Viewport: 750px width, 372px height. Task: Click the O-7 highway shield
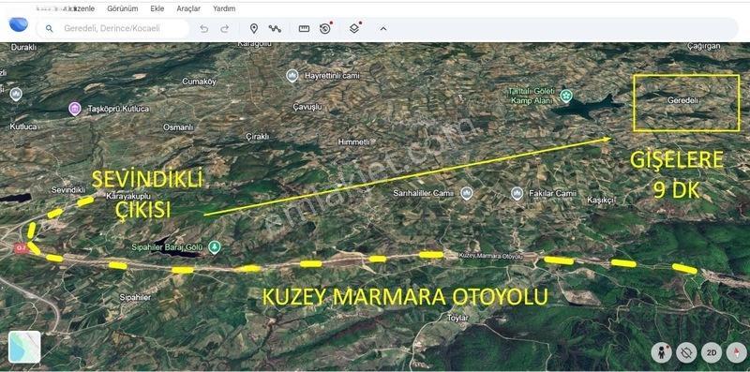(x=21, y=248)
